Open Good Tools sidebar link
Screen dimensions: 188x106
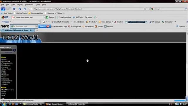click(x=6, y=69)
